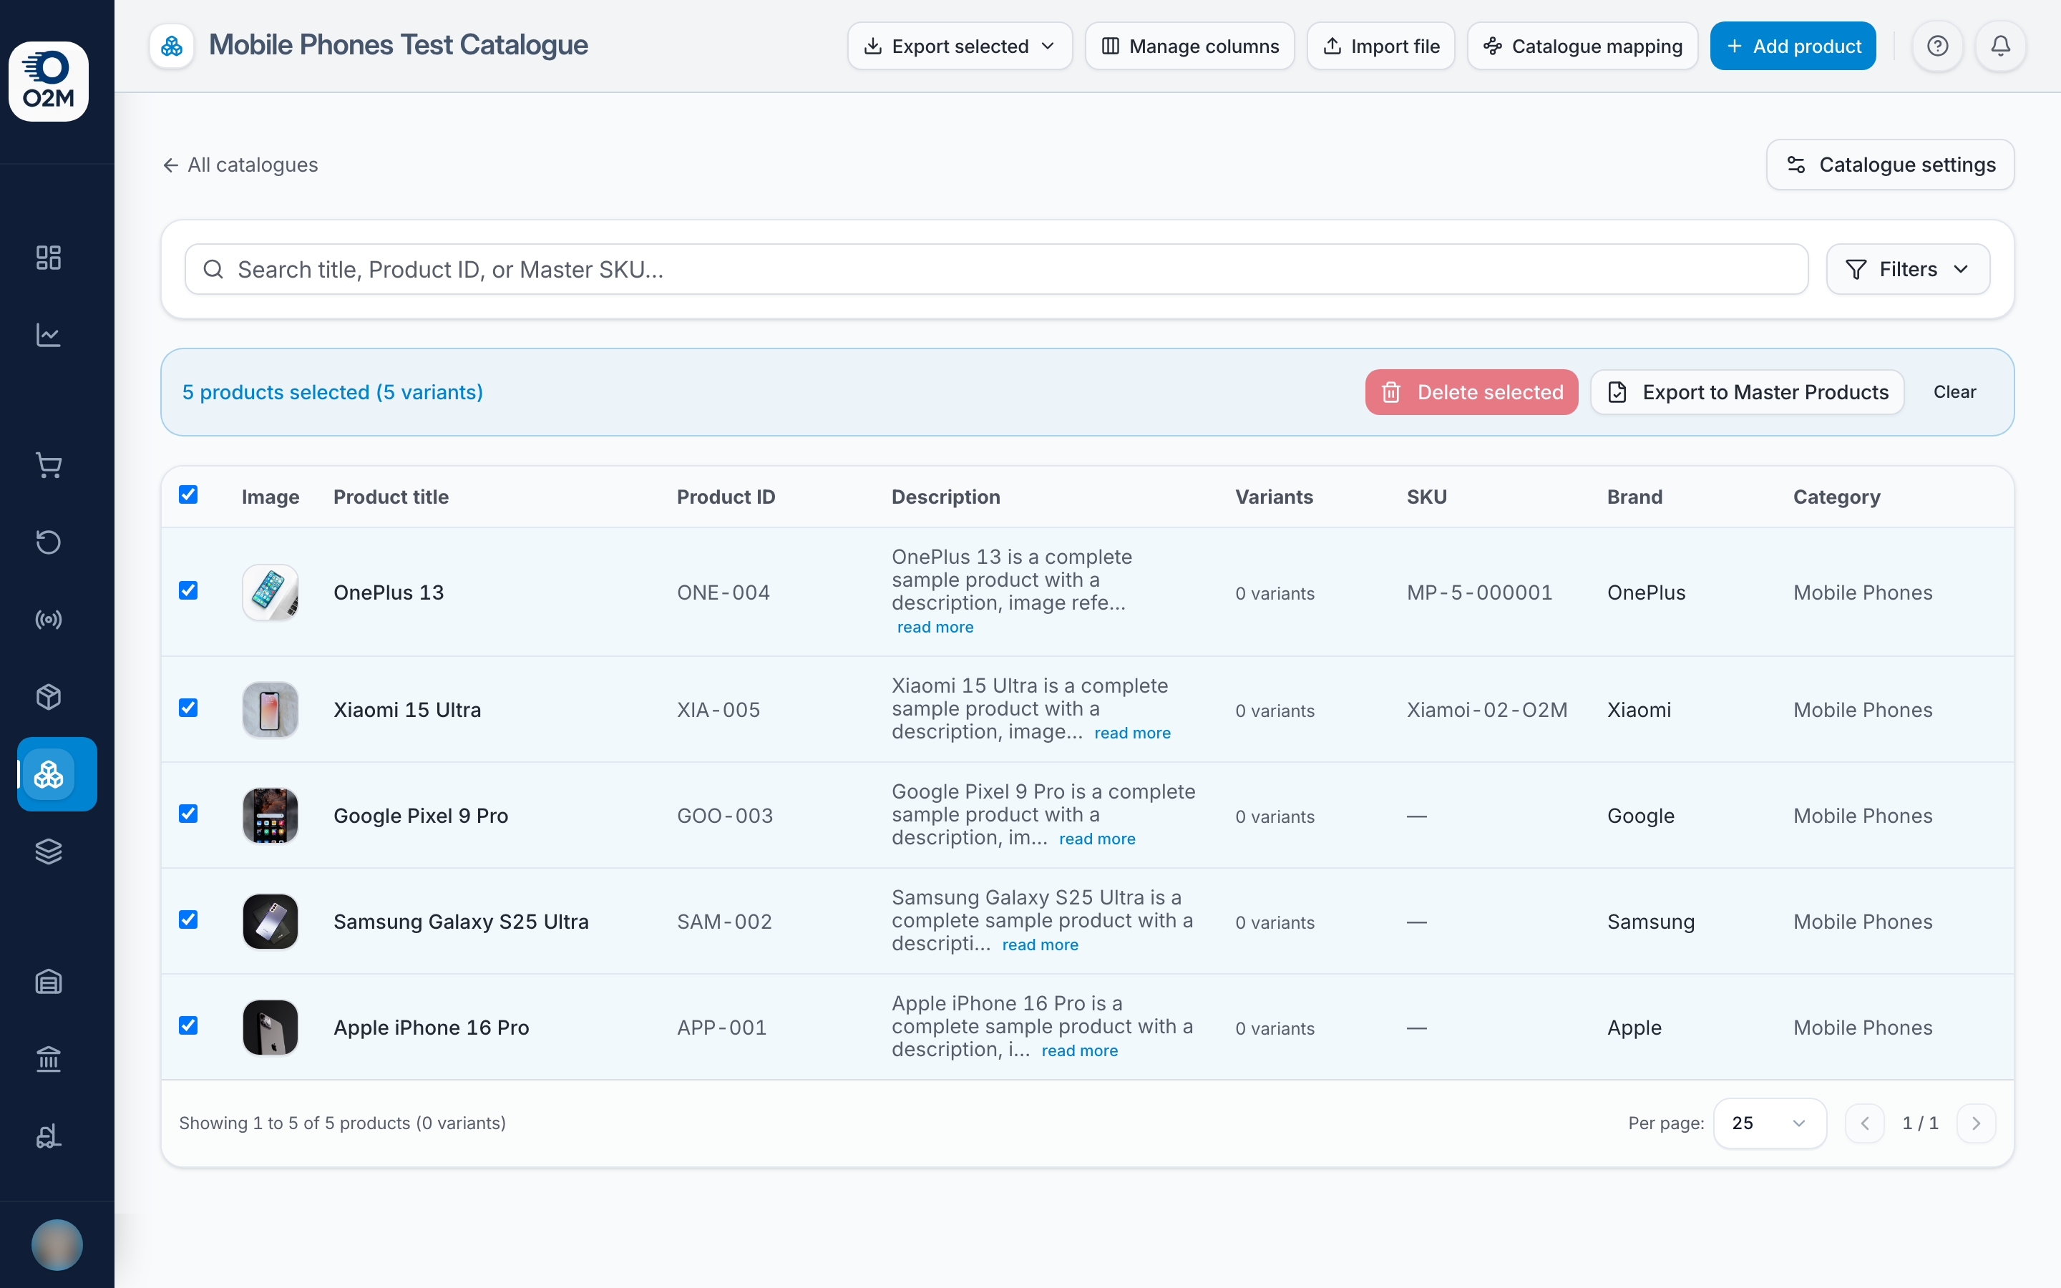Screen dimensions: 2061x1288
Task: Open the bank columns icon in sidebar
Action: click(49, 1059)
